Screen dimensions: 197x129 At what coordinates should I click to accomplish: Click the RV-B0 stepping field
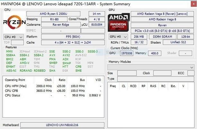click(54, 19)
